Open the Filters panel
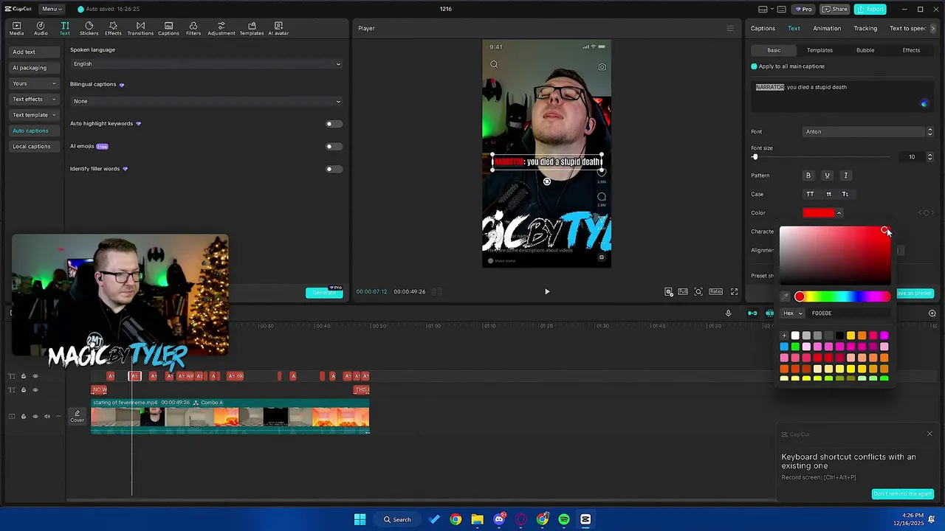The width and height of the screenshot is (945, 531). (x=193, y=28)
